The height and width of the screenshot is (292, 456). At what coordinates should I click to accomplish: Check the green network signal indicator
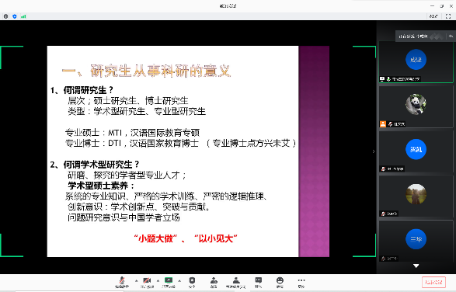pyautogui.click(x=23, y=16)
